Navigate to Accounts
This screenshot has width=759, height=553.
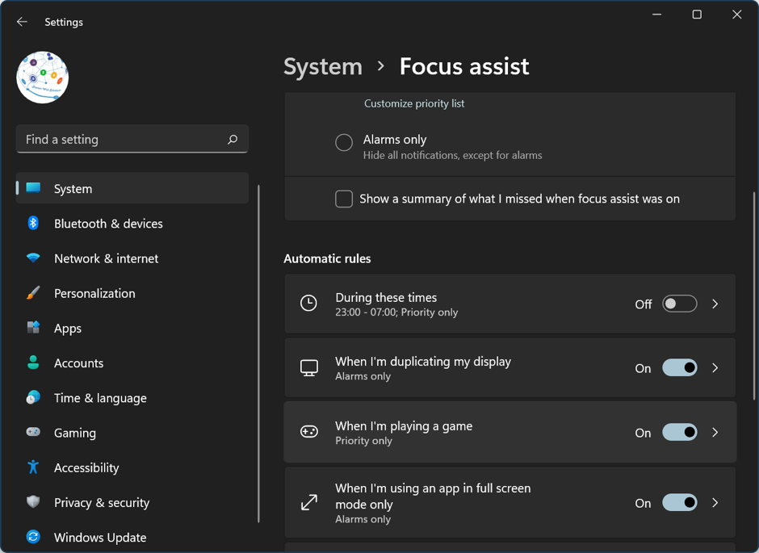click(x=132, y=362)
